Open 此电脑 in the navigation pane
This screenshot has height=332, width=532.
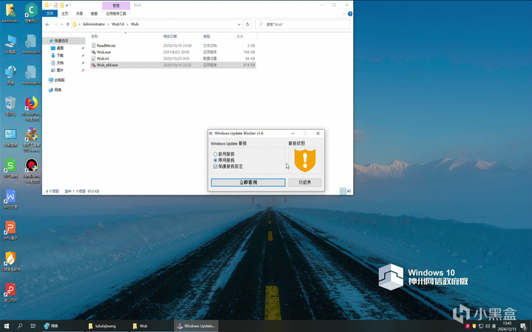point(59,80)
